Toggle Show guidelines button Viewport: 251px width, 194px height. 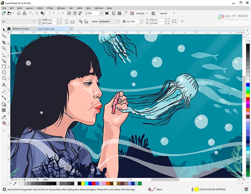coord(125,13)
